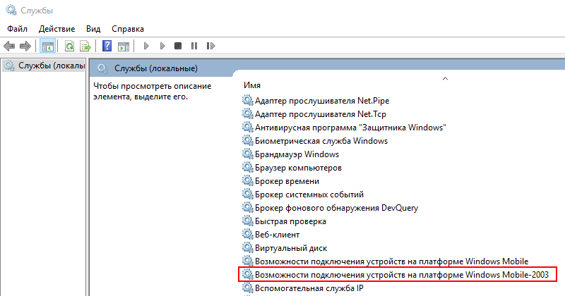Select Браузер компьютеров service
The width and height of the screenshot is (565, 296).
[292, 168]
